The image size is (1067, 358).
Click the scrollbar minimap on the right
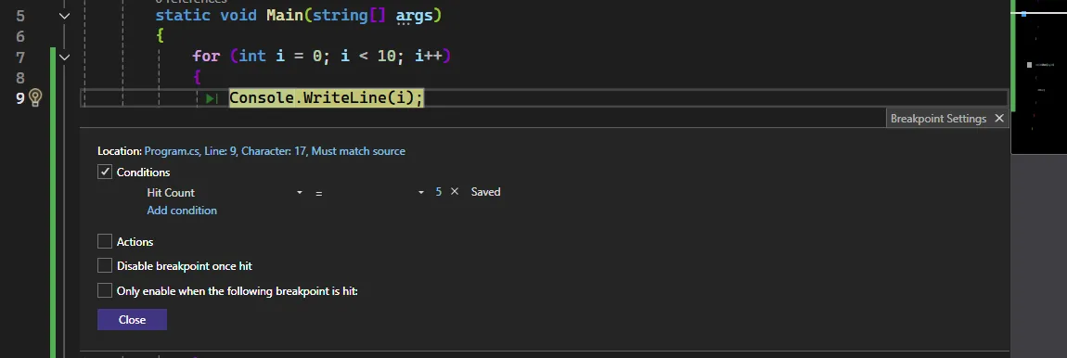click(x=1038, y=78)
